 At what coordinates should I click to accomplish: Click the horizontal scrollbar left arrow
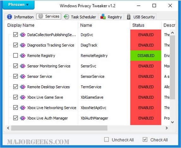(x=8, y=128)
